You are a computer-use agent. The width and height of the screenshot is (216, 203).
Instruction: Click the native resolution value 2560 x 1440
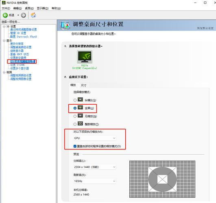(x=81, y=194)
